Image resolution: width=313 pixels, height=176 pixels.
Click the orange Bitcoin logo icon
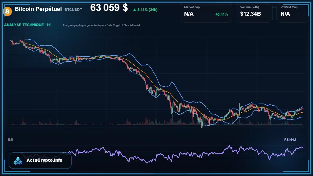pyautogui.click(x=7, y=11)
